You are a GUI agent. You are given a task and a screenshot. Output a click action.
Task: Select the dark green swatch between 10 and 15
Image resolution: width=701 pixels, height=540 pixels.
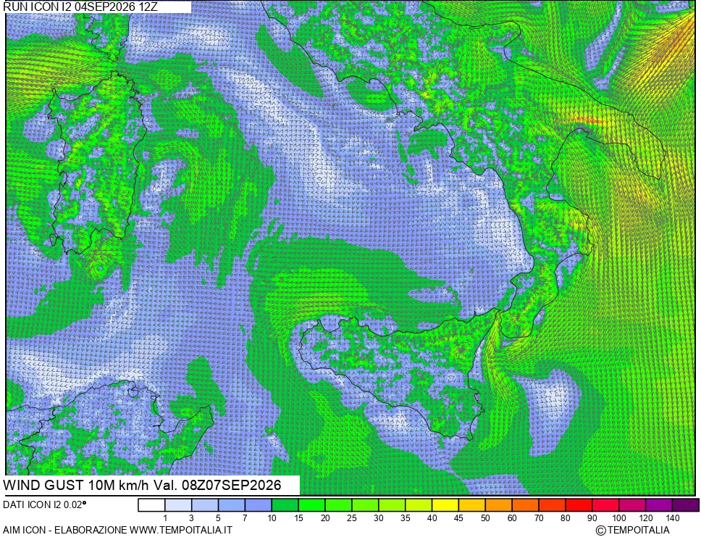coord(285,505)
